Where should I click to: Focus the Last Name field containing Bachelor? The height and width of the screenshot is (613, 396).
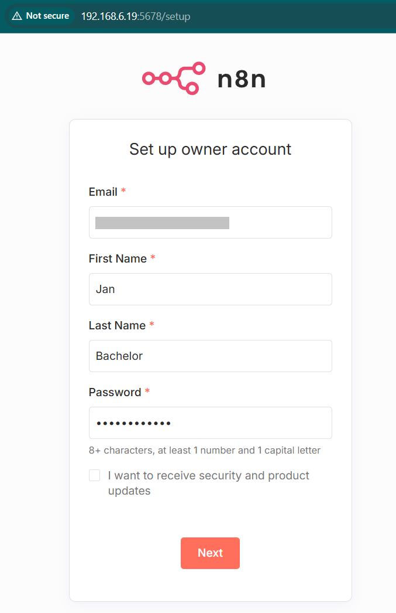[x=211, y=356]
